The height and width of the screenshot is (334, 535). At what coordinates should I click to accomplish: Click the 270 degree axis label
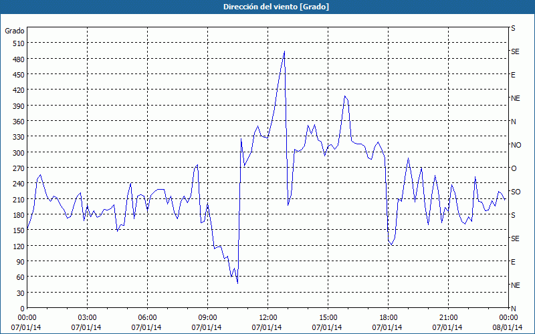tap(19, 168)
